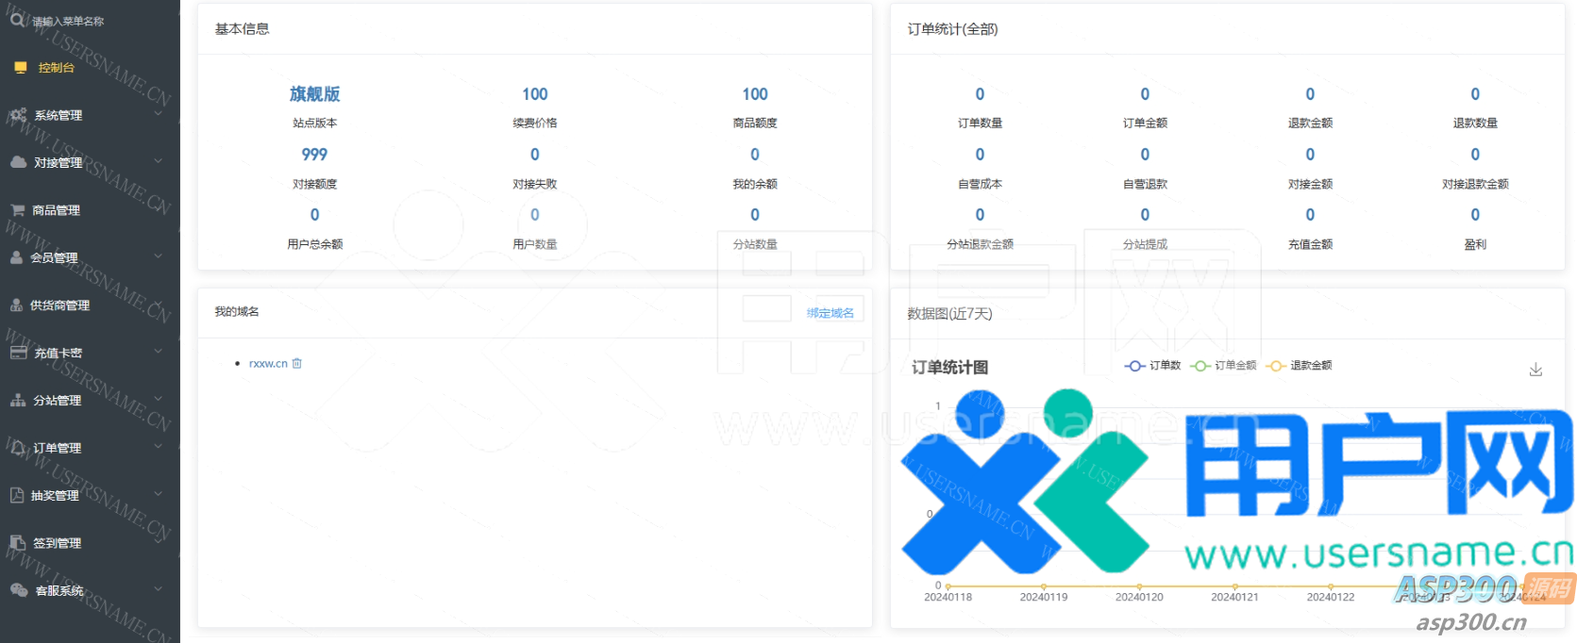Click the 会员管理 user icon
This screenshot has height=643, width=1577.
point(17,257)
